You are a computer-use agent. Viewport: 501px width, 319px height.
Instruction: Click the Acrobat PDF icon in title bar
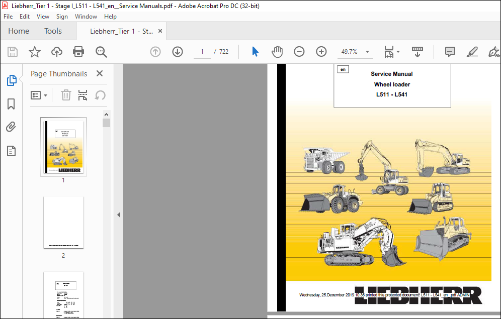[5, 6]
